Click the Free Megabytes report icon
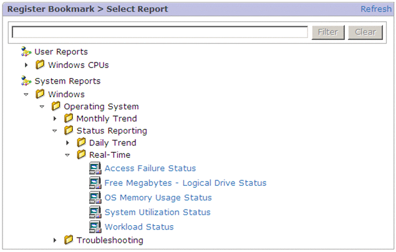The height and width of the screenshot is (252, 396). [x=95, y=183]
